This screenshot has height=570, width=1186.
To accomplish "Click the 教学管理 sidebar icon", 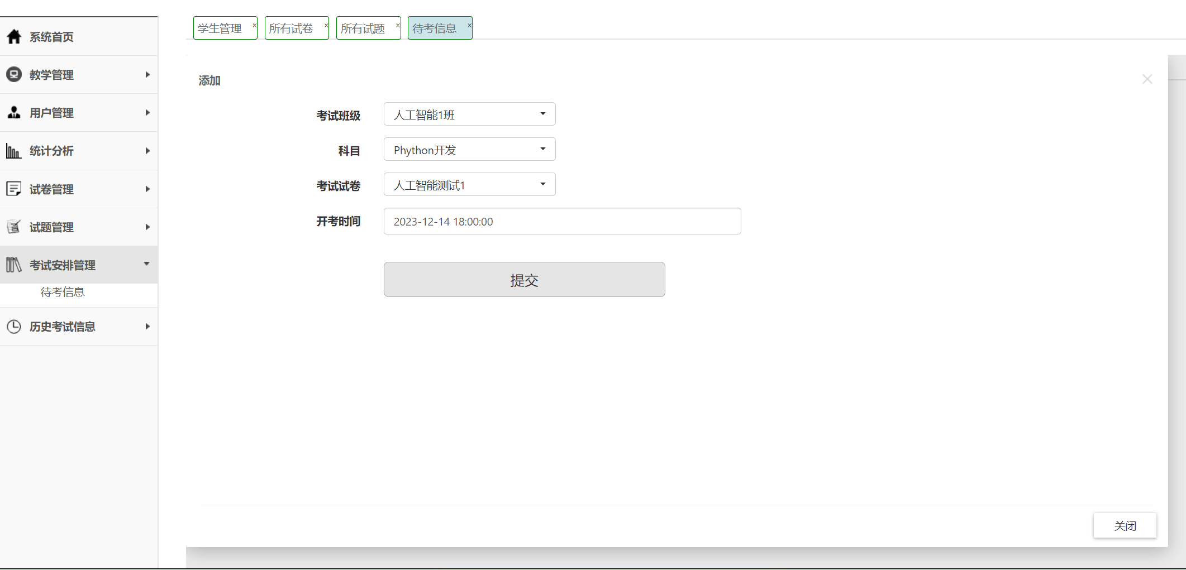I will [x=14, y=74].
